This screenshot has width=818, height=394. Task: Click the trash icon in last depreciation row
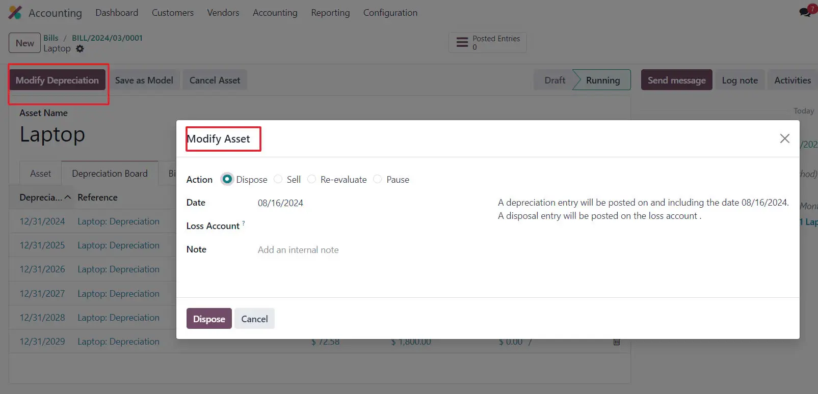(616, 342)
